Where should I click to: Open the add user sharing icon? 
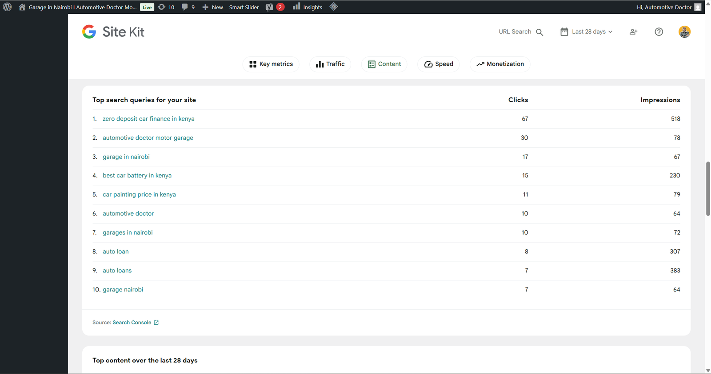(x=634, y=31)
